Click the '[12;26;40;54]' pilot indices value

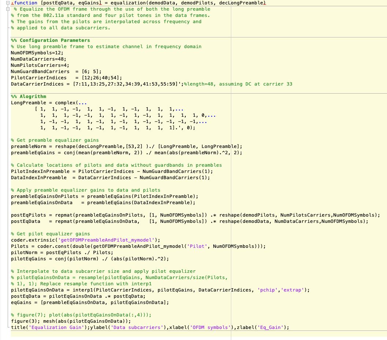point(100,78)
